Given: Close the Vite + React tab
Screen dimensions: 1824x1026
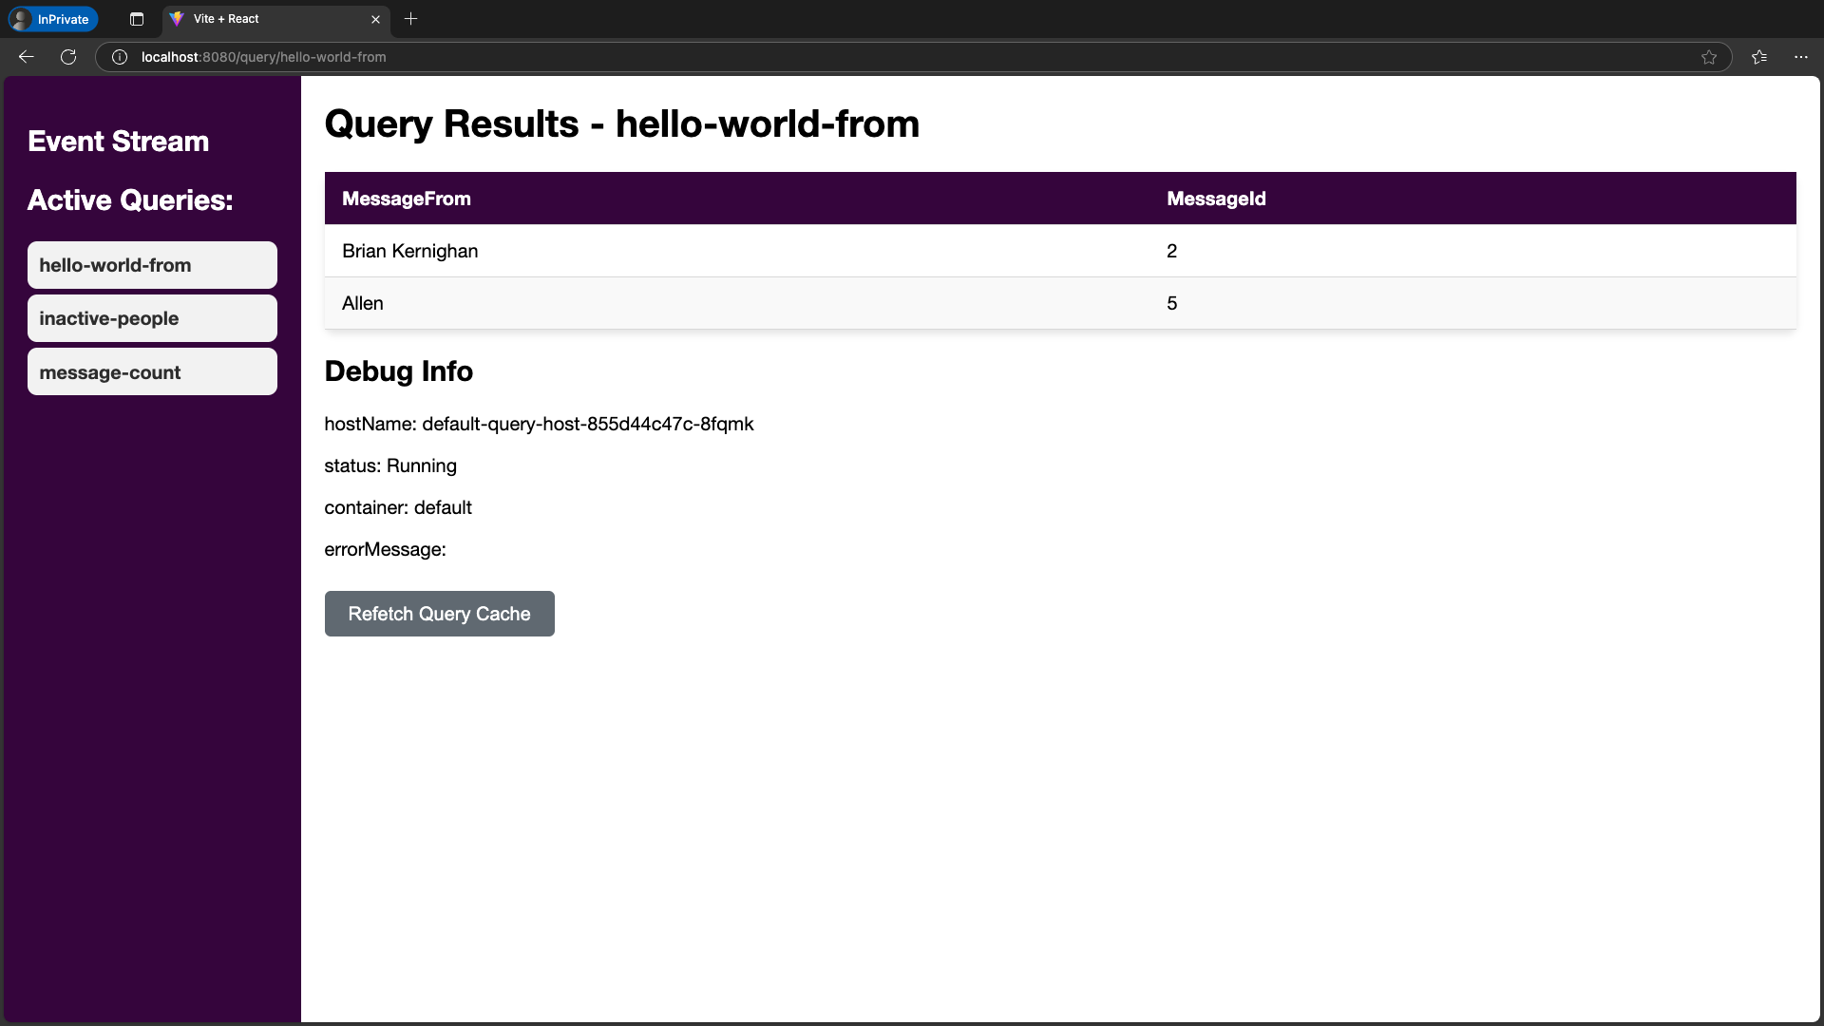Looking at the screenshot, I should click(x=375, y=19).
